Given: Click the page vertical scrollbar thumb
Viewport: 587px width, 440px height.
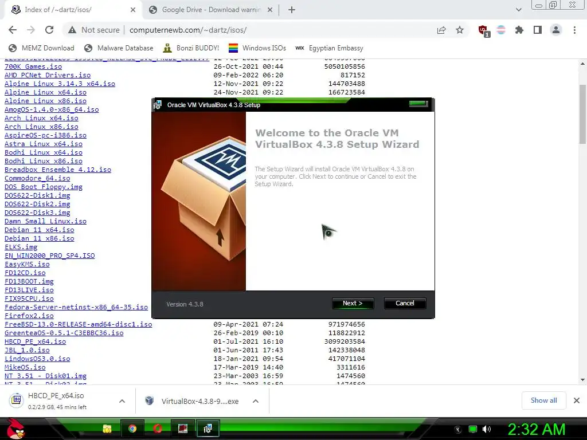Looking at the screenshot, I should (x=582, y=114).
